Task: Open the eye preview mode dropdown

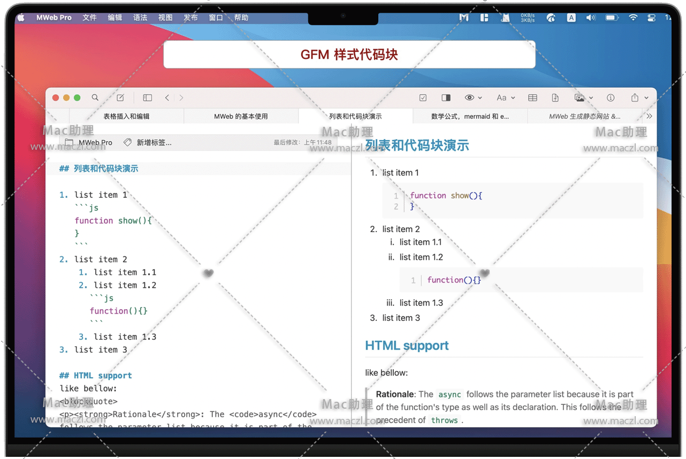Action: tap(473, 98)
